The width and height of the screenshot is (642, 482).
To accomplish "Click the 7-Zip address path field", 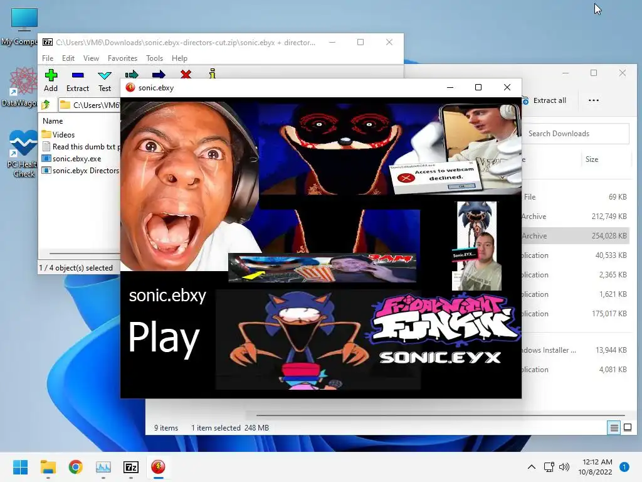I will 89,105.
